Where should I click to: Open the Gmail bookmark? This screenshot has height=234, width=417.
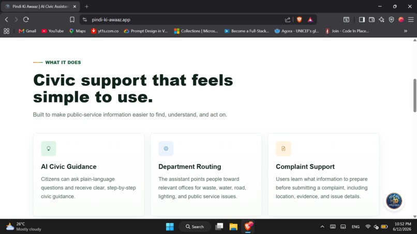[27, 31]
